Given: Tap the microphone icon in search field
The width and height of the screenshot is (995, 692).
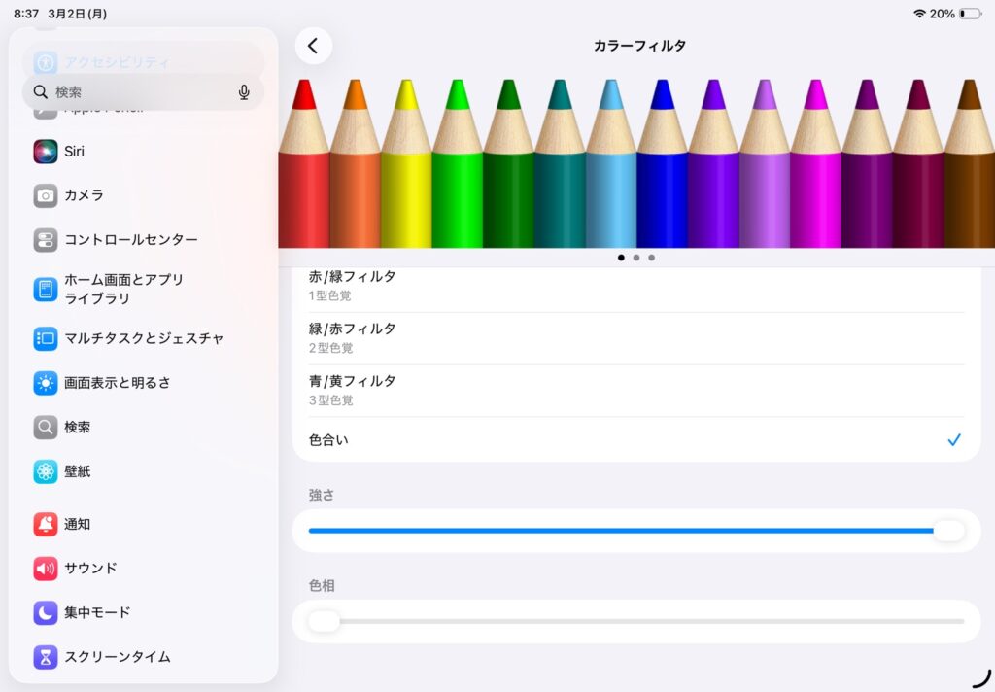Looking at the screenshot, I should [244, 92].
